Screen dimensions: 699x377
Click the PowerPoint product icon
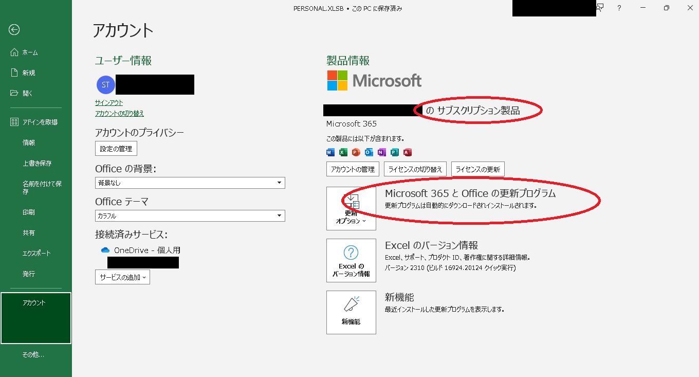coord(356,152)
